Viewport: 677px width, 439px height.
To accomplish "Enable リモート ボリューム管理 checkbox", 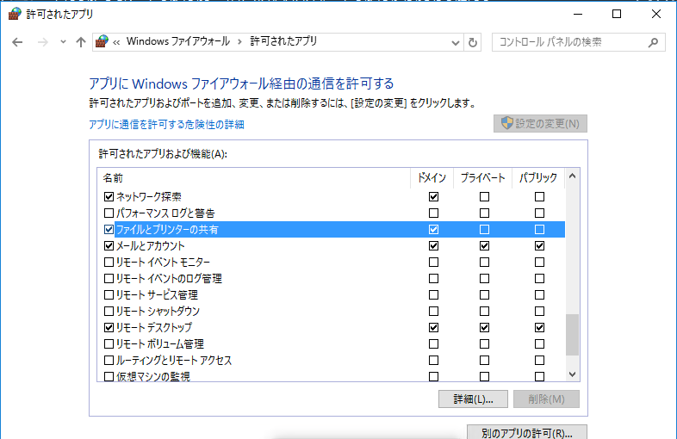I will tap(109, 344).
